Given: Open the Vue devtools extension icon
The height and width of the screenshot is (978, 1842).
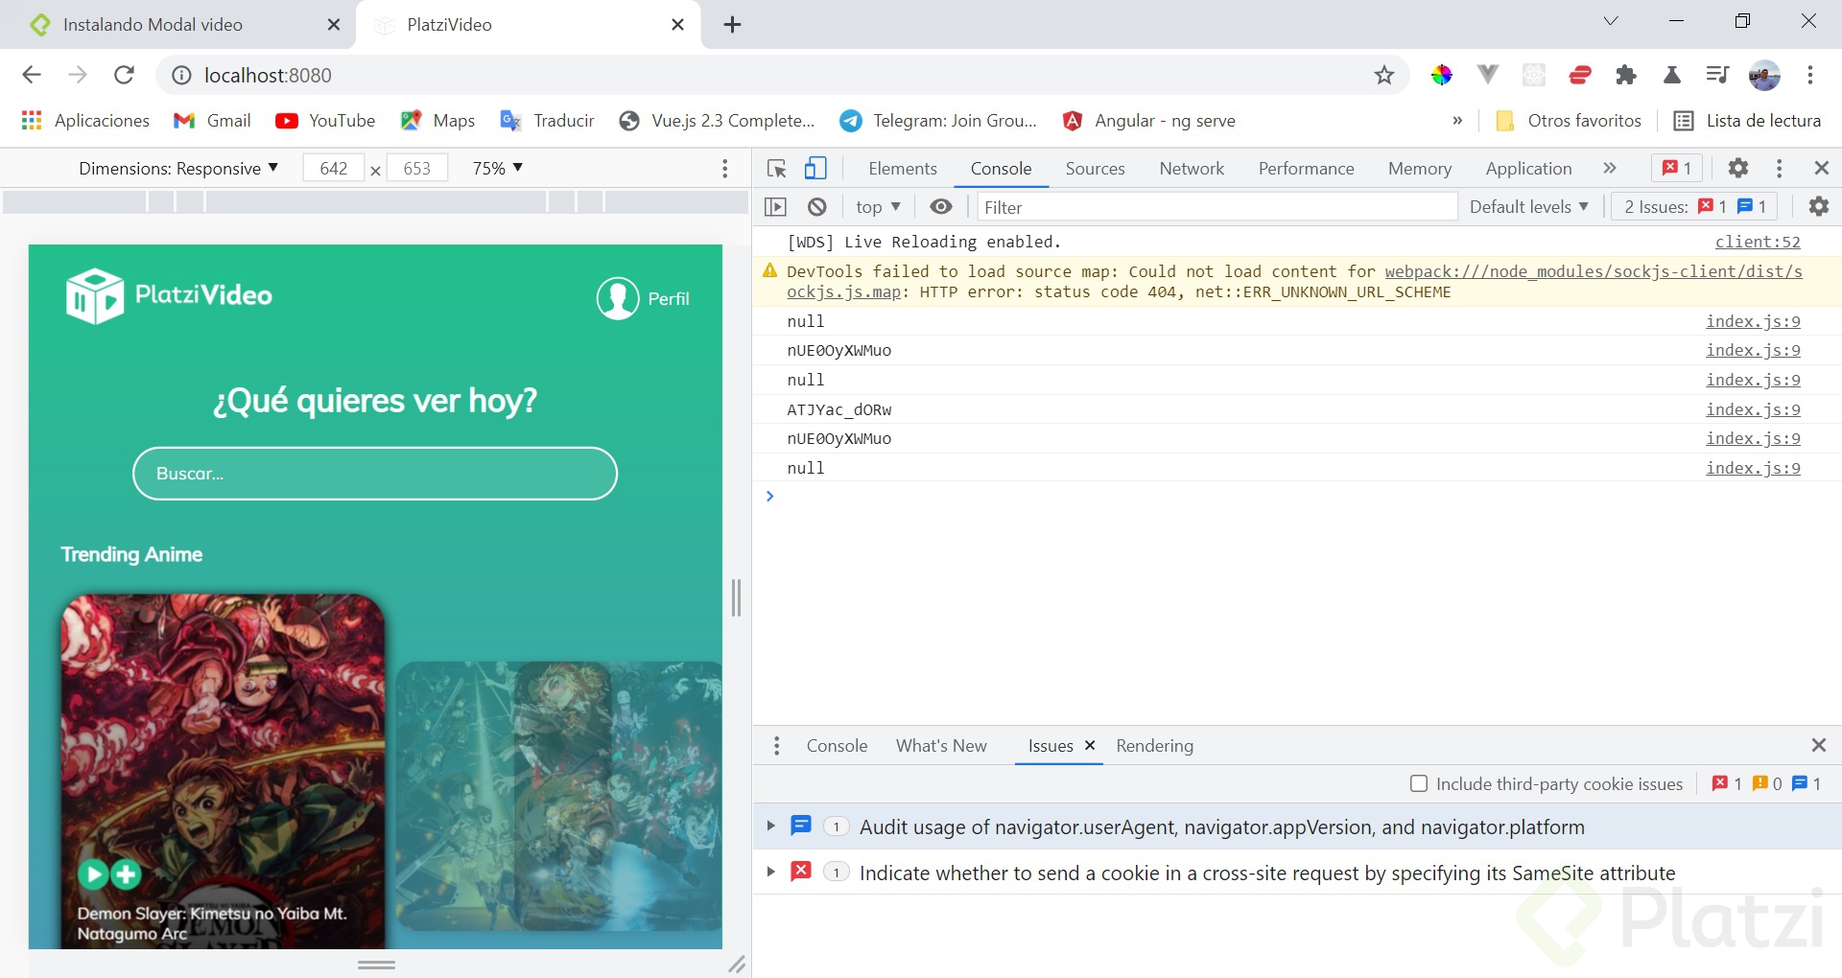Looking at the screenshot, I should pyautogui.click(x=1488, y=75).
